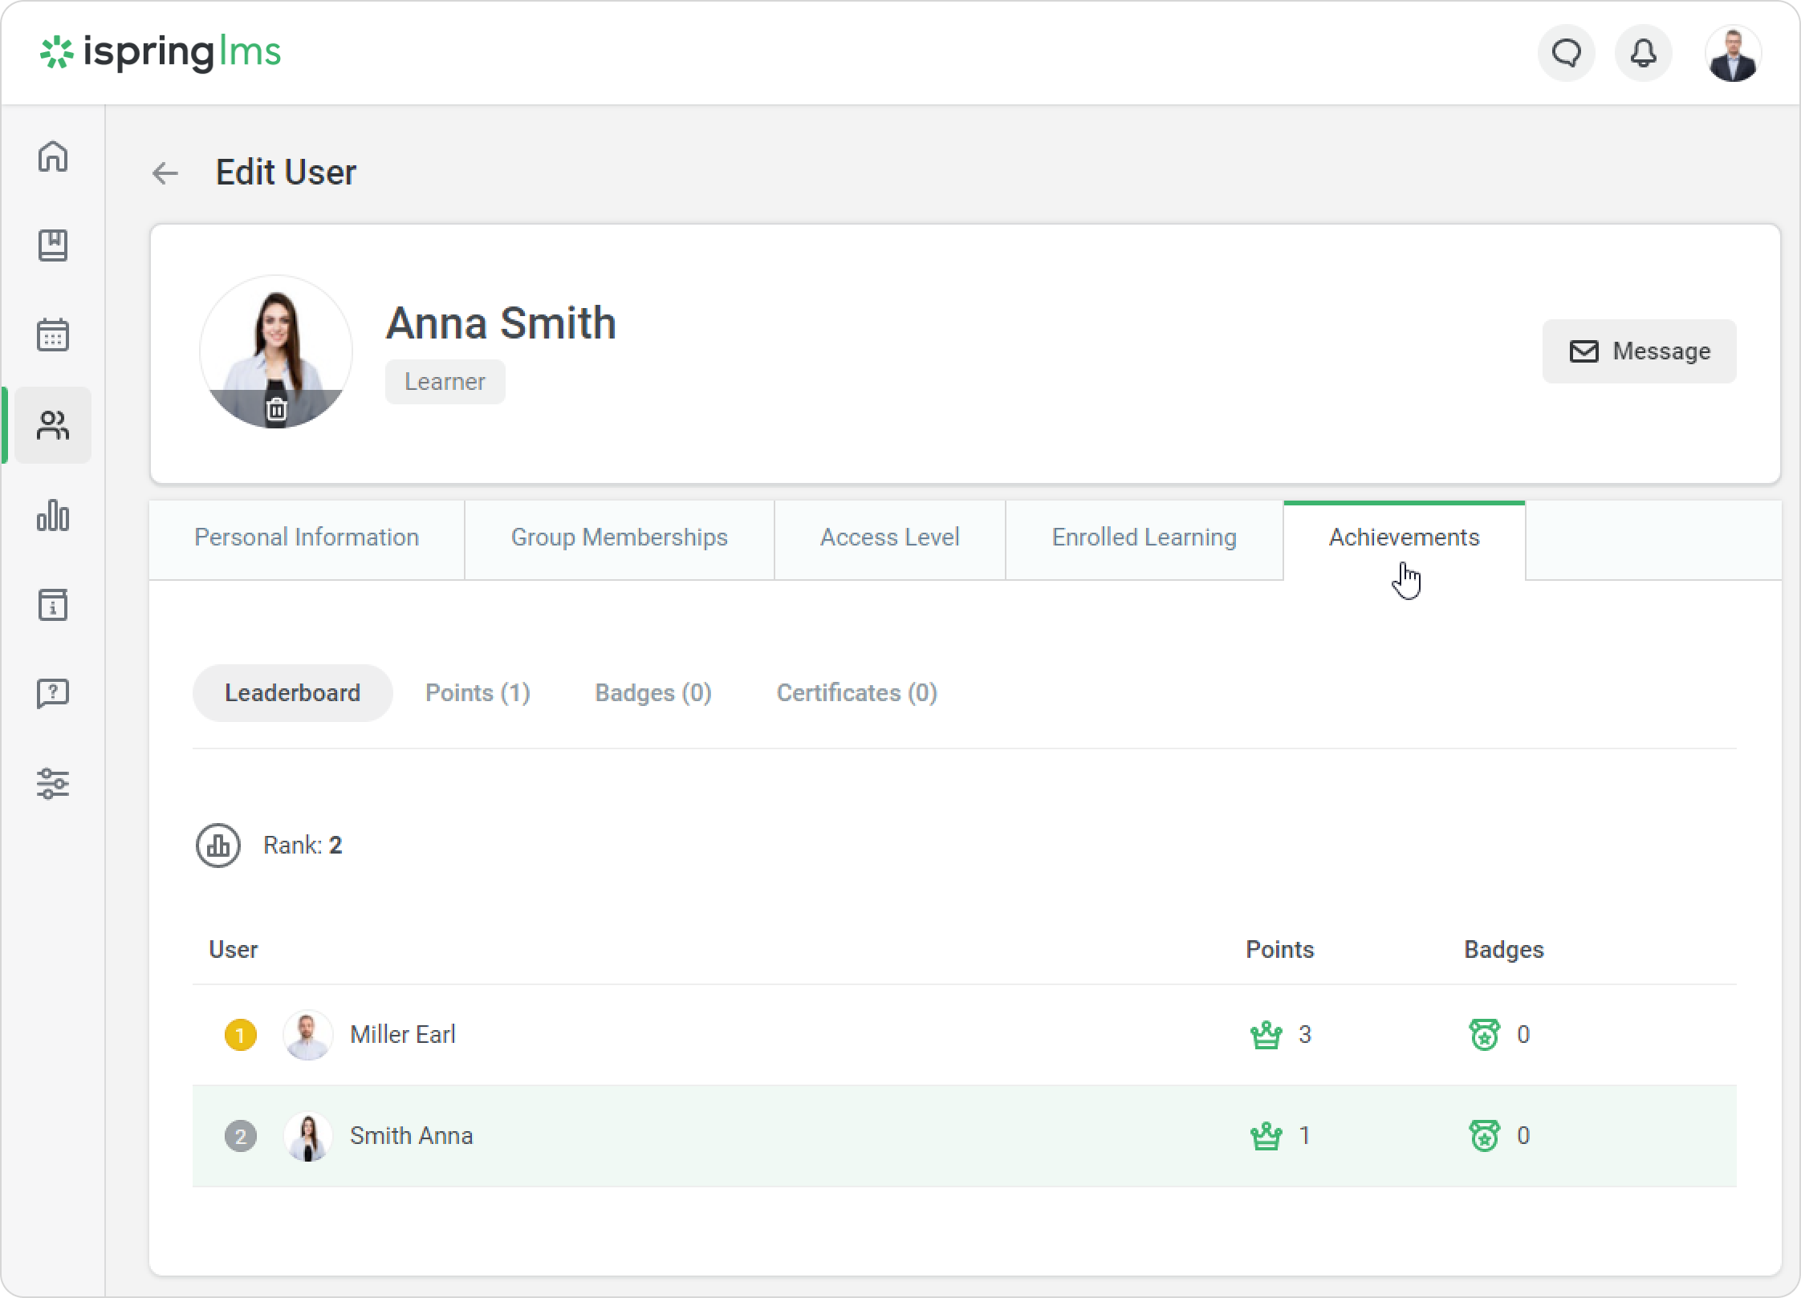Go back using the left arrow
This screenshot has height=1298, width=1801.
[165, 172]
